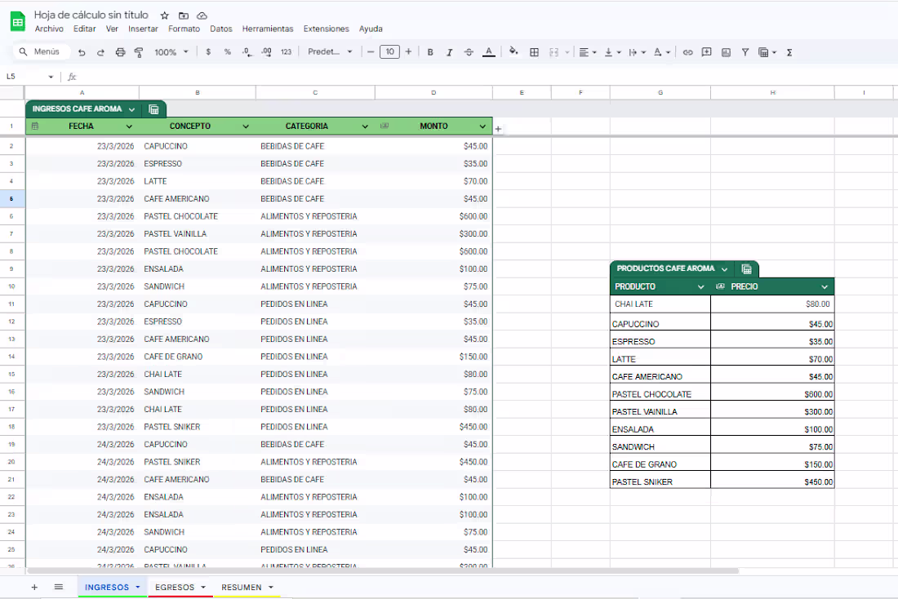This screenshot has width=898, height=599.
Task: Decrease font size minus button
Action: pos(371,52)
